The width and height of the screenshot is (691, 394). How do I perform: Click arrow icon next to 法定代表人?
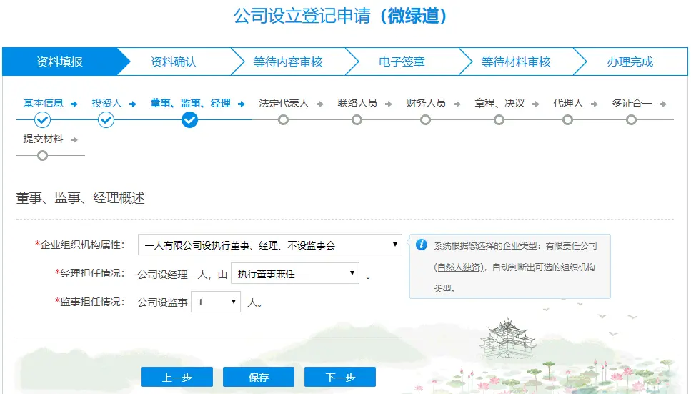320,104
